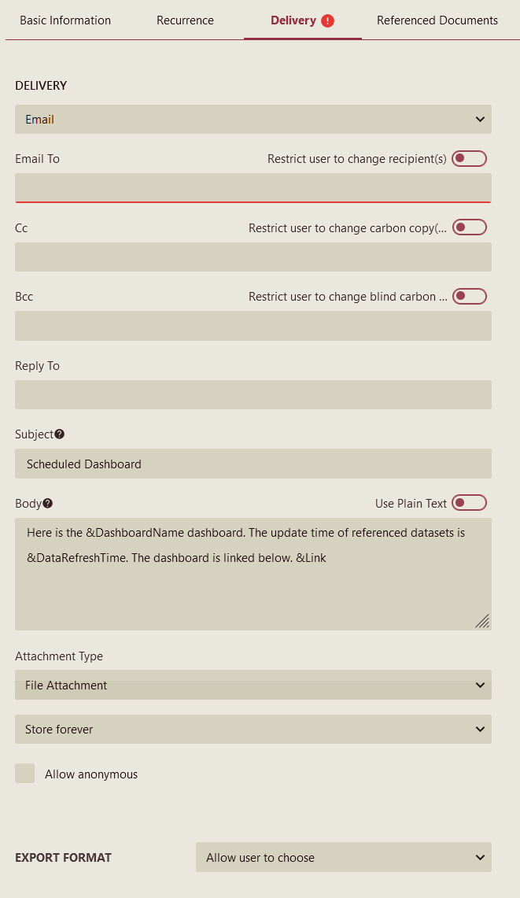Open the Delivery method Email dropdown
Image resolution: width=520 pixels, height=898 pixels.
pyautogui.click(x=253, y=120)
